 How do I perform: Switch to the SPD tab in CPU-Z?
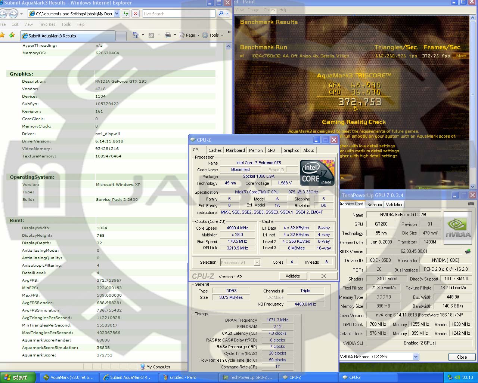point(271,150)
